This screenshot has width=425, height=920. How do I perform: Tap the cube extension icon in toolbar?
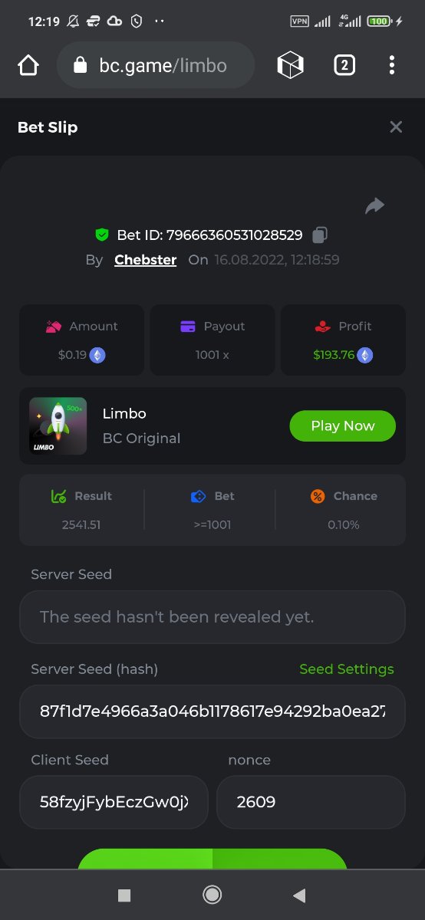coord(291,66)
